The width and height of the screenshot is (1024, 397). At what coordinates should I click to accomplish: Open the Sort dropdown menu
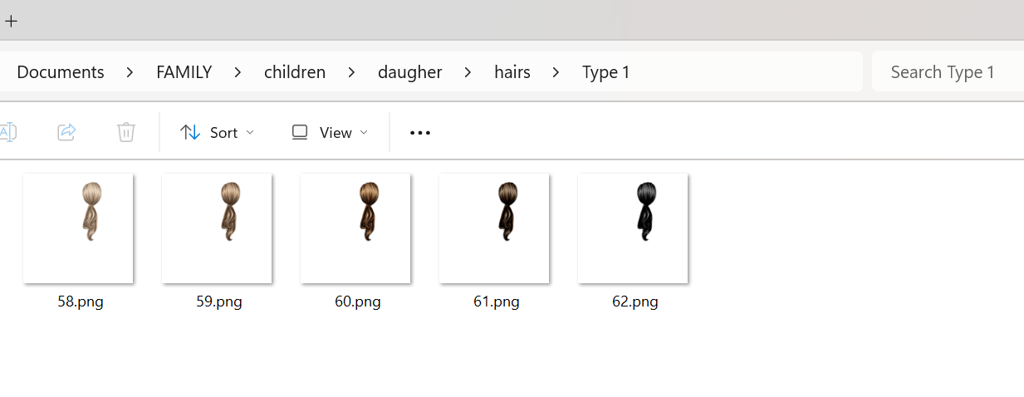217,132
